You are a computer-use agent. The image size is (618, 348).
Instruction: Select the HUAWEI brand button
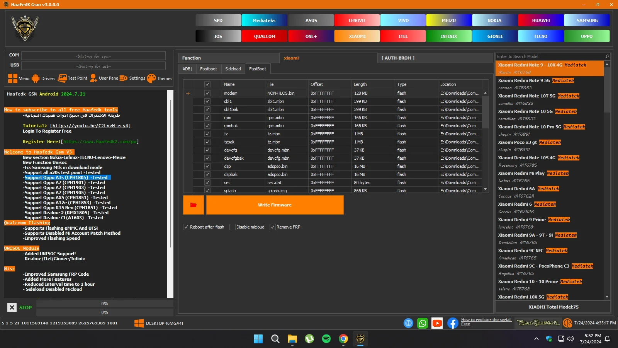coord(541,20)
